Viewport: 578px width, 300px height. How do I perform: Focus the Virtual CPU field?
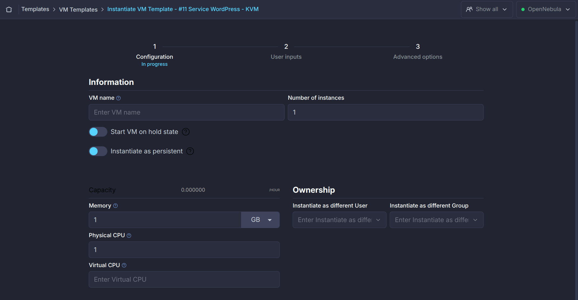pyautogui.click(x=184, y=280)
